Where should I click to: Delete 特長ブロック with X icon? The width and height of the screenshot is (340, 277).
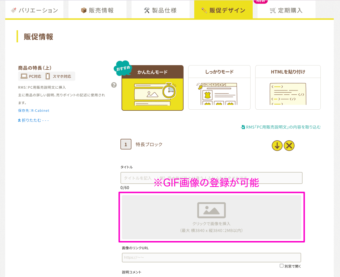[x=289, y=146]
